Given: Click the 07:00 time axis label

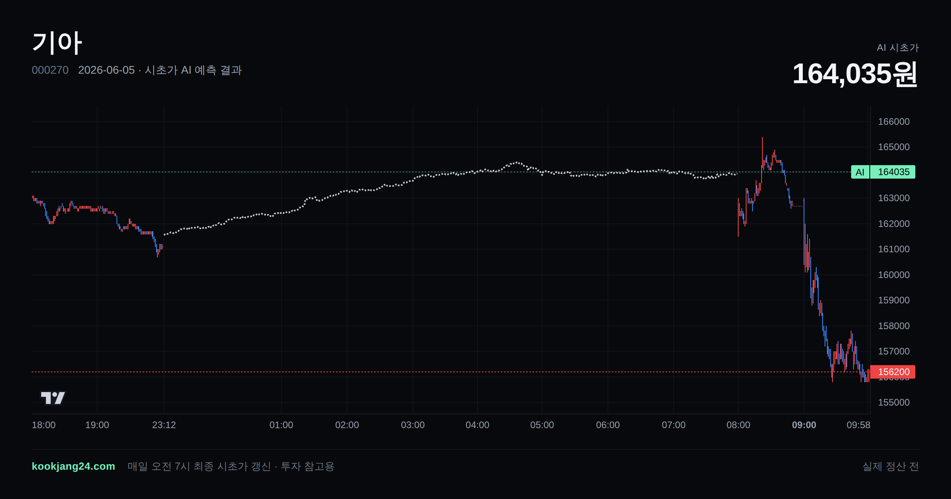Looking at the screenshot, I should (674, 425).
